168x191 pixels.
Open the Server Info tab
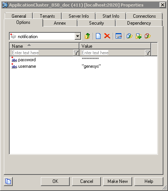click(x=79, y=16)
